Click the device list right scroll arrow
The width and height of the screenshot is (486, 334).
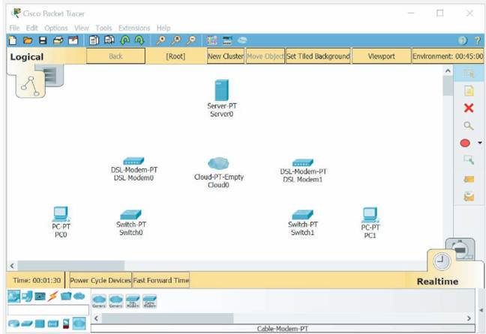pos(469,318)
